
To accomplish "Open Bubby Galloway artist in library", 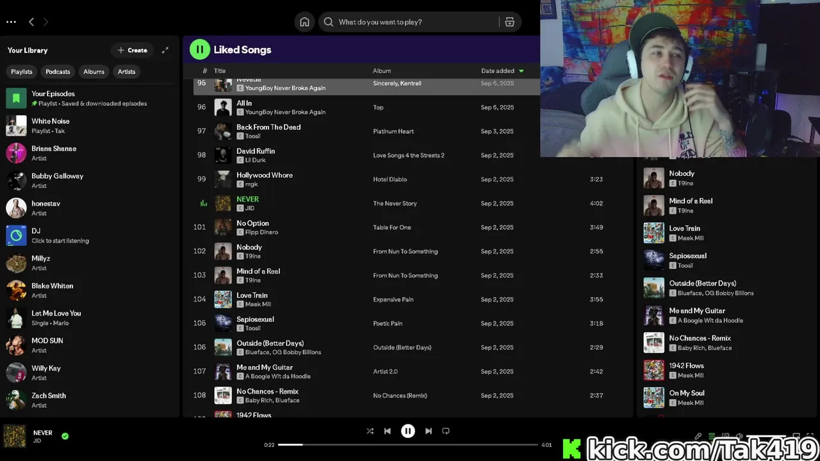I will click(x=90, y=181).
